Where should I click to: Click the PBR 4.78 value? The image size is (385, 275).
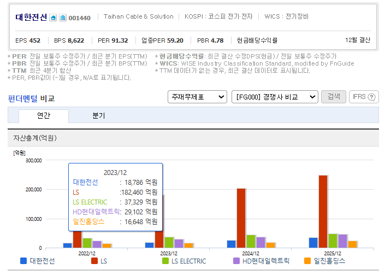point(210,40)
